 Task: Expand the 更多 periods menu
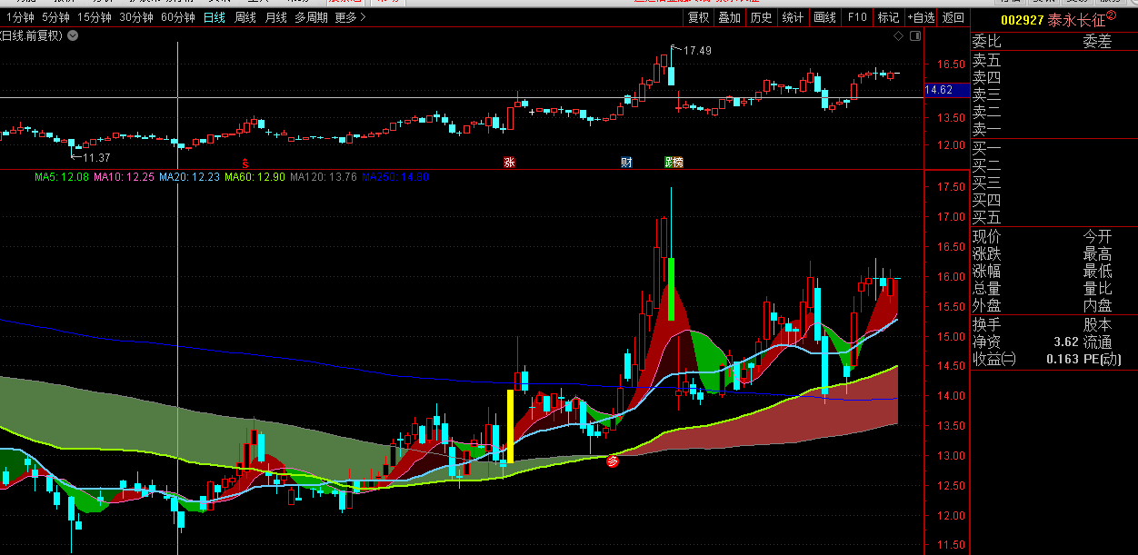click(350, 17)
